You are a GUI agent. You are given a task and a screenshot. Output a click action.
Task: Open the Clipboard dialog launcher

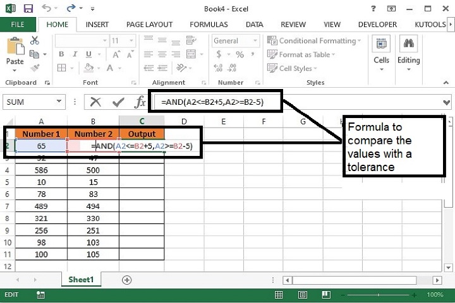47,83
